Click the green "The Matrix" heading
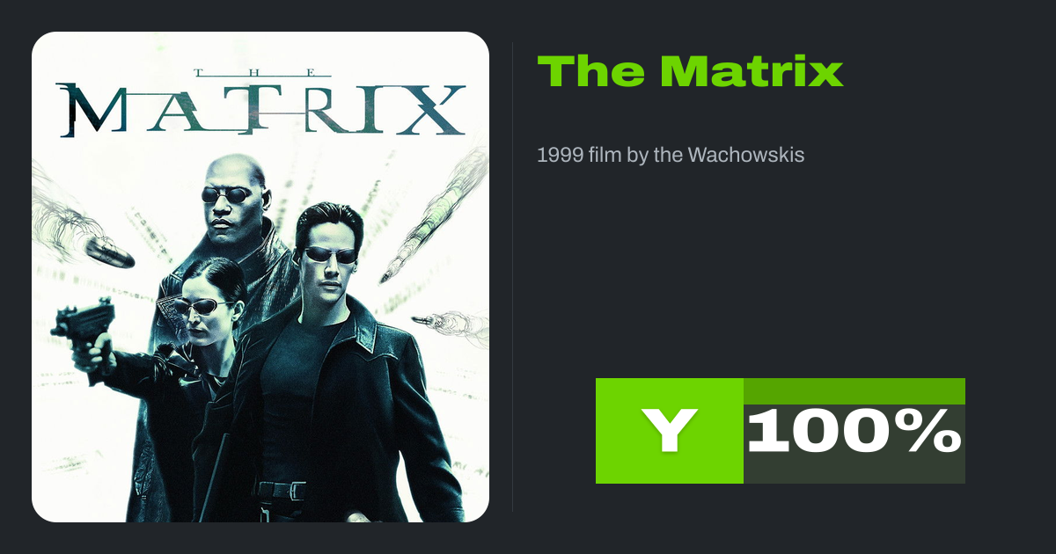Viewport: 1056px width, 554px height. click(x=690, y=71)
